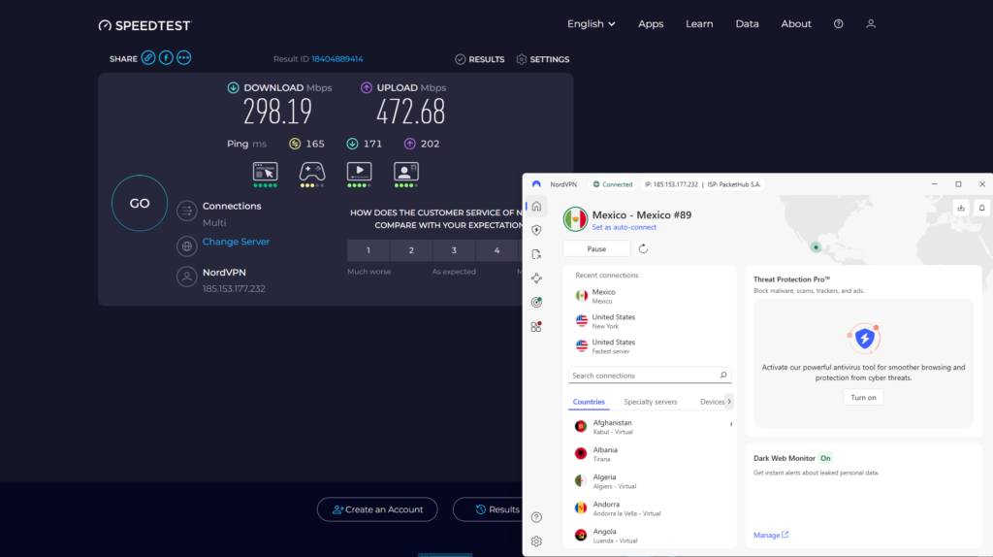Click the Speedtest logo
The height and width of the screenshot is (557, 993).
(144, 25)
